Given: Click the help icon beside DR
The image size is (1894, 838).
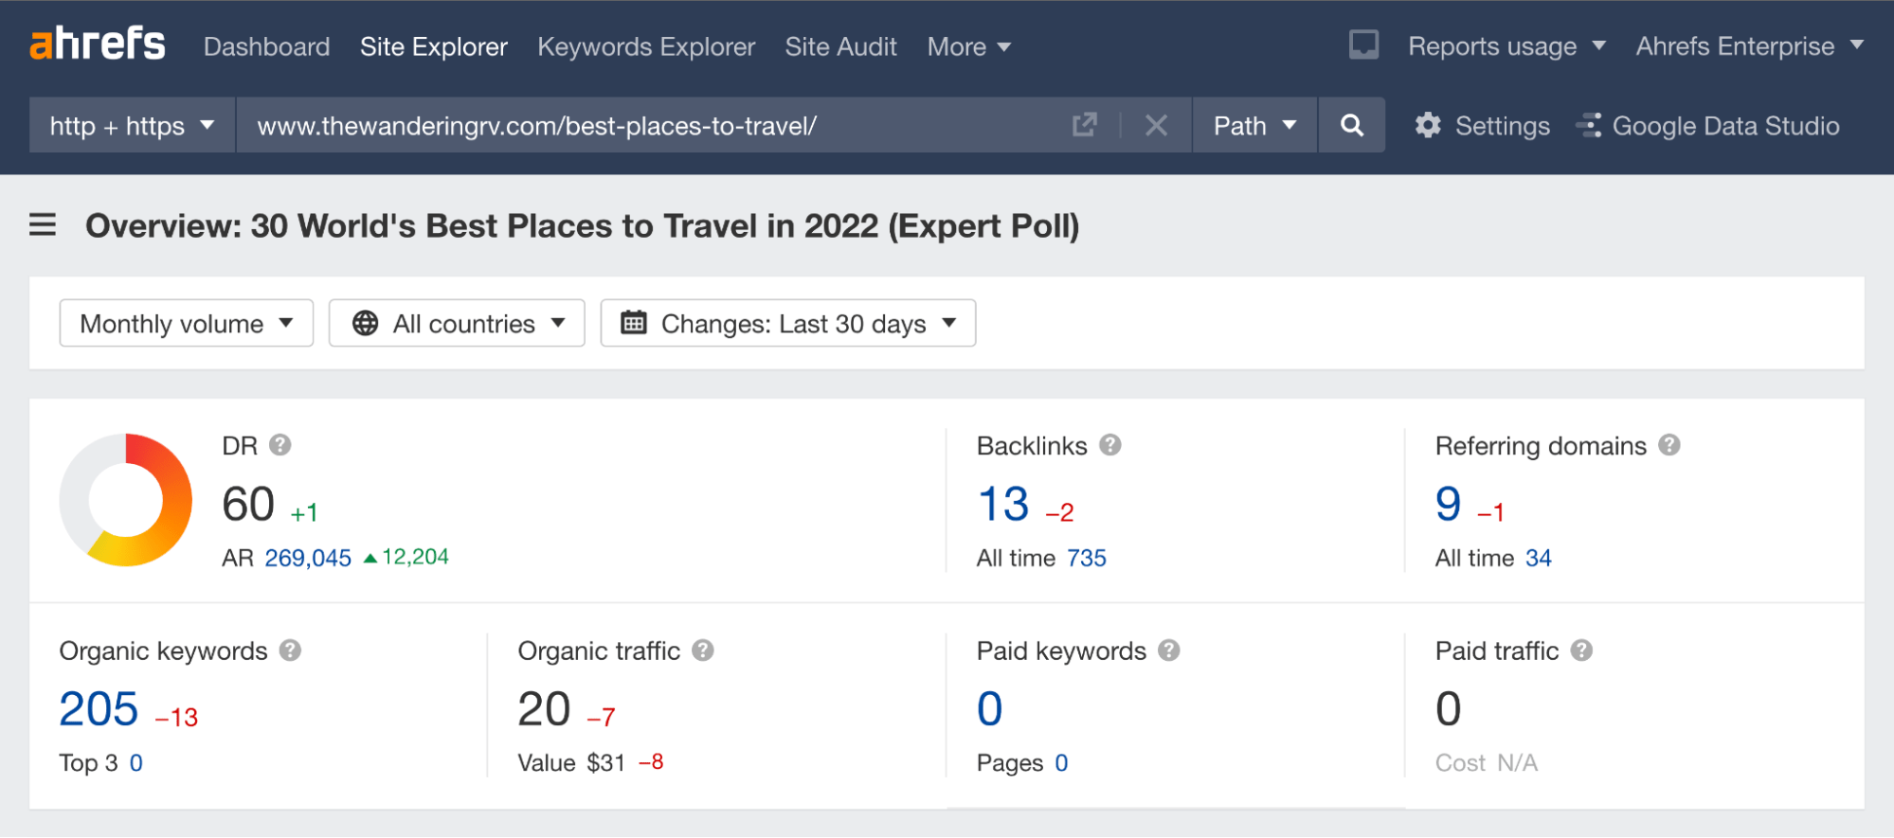Looking at the screenshot, I should [280, 445].
